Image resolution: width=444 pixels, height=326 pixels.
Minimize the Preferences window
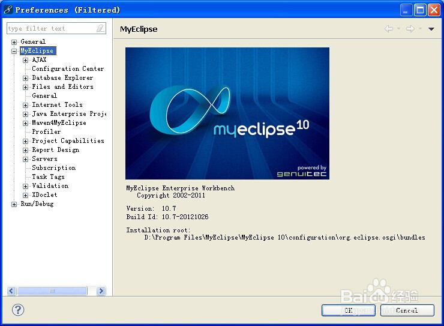tap(406, 10)
